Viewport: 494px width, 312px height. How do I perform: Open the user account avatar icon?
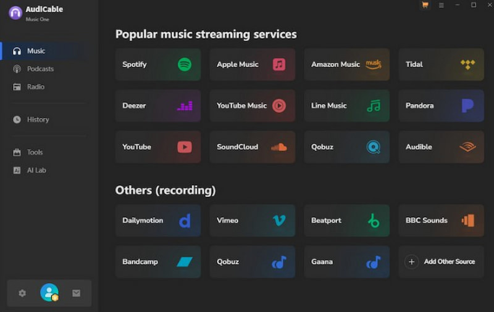(49, 293)
